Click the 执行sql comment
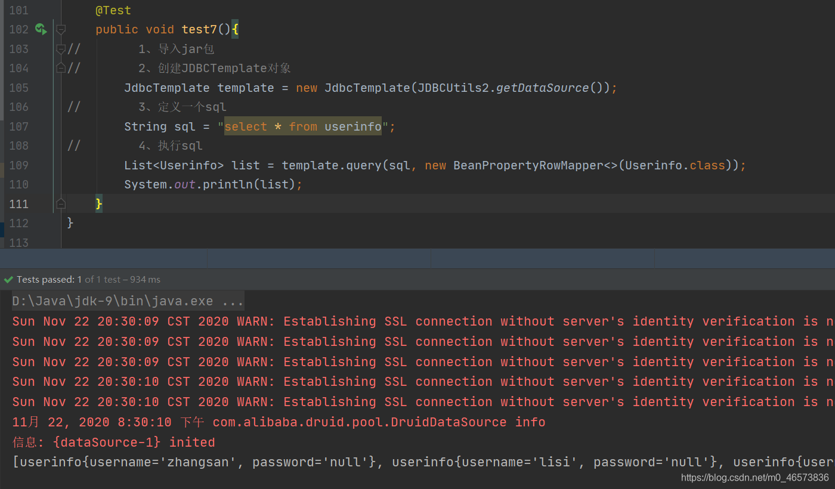The width and height of the screenshot is (835, 489). point(171,146)
